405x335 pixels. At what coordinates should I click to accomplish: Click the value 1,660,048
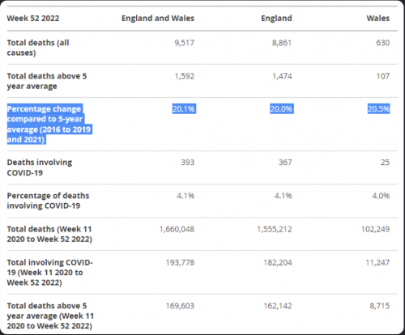click(x=177, y=229)
